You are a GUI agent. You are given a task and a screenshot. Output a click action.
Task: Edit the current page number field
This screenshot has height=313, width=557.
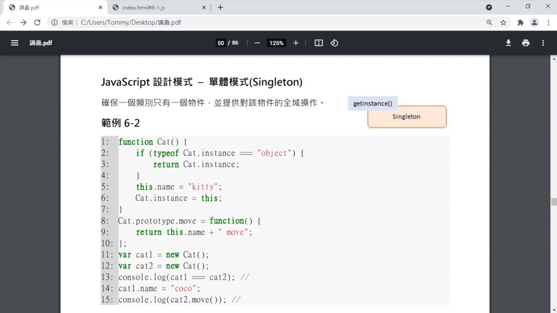tap(221, 43)
